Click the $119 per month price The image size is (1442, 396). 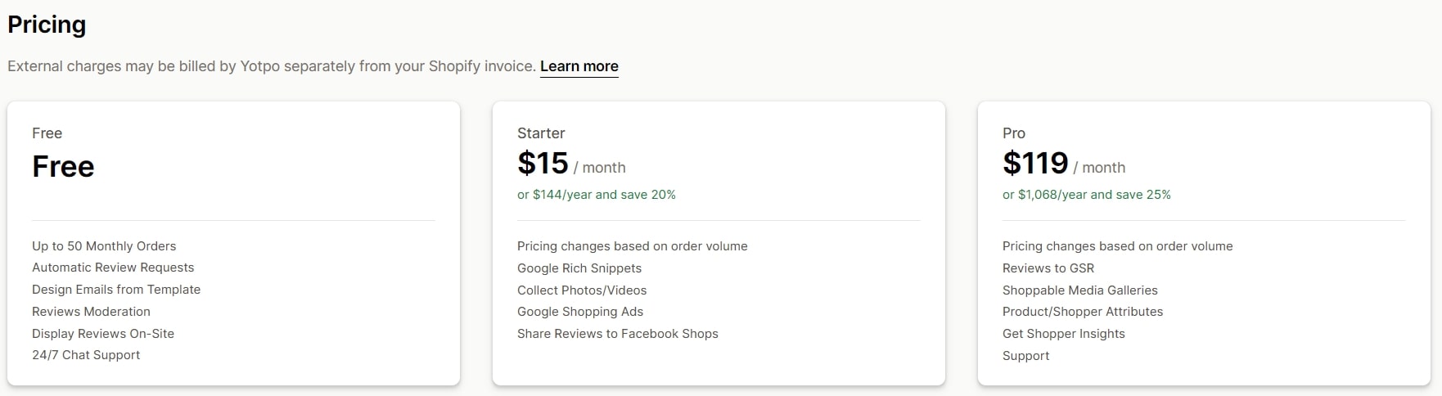[x=1064, y=164]
